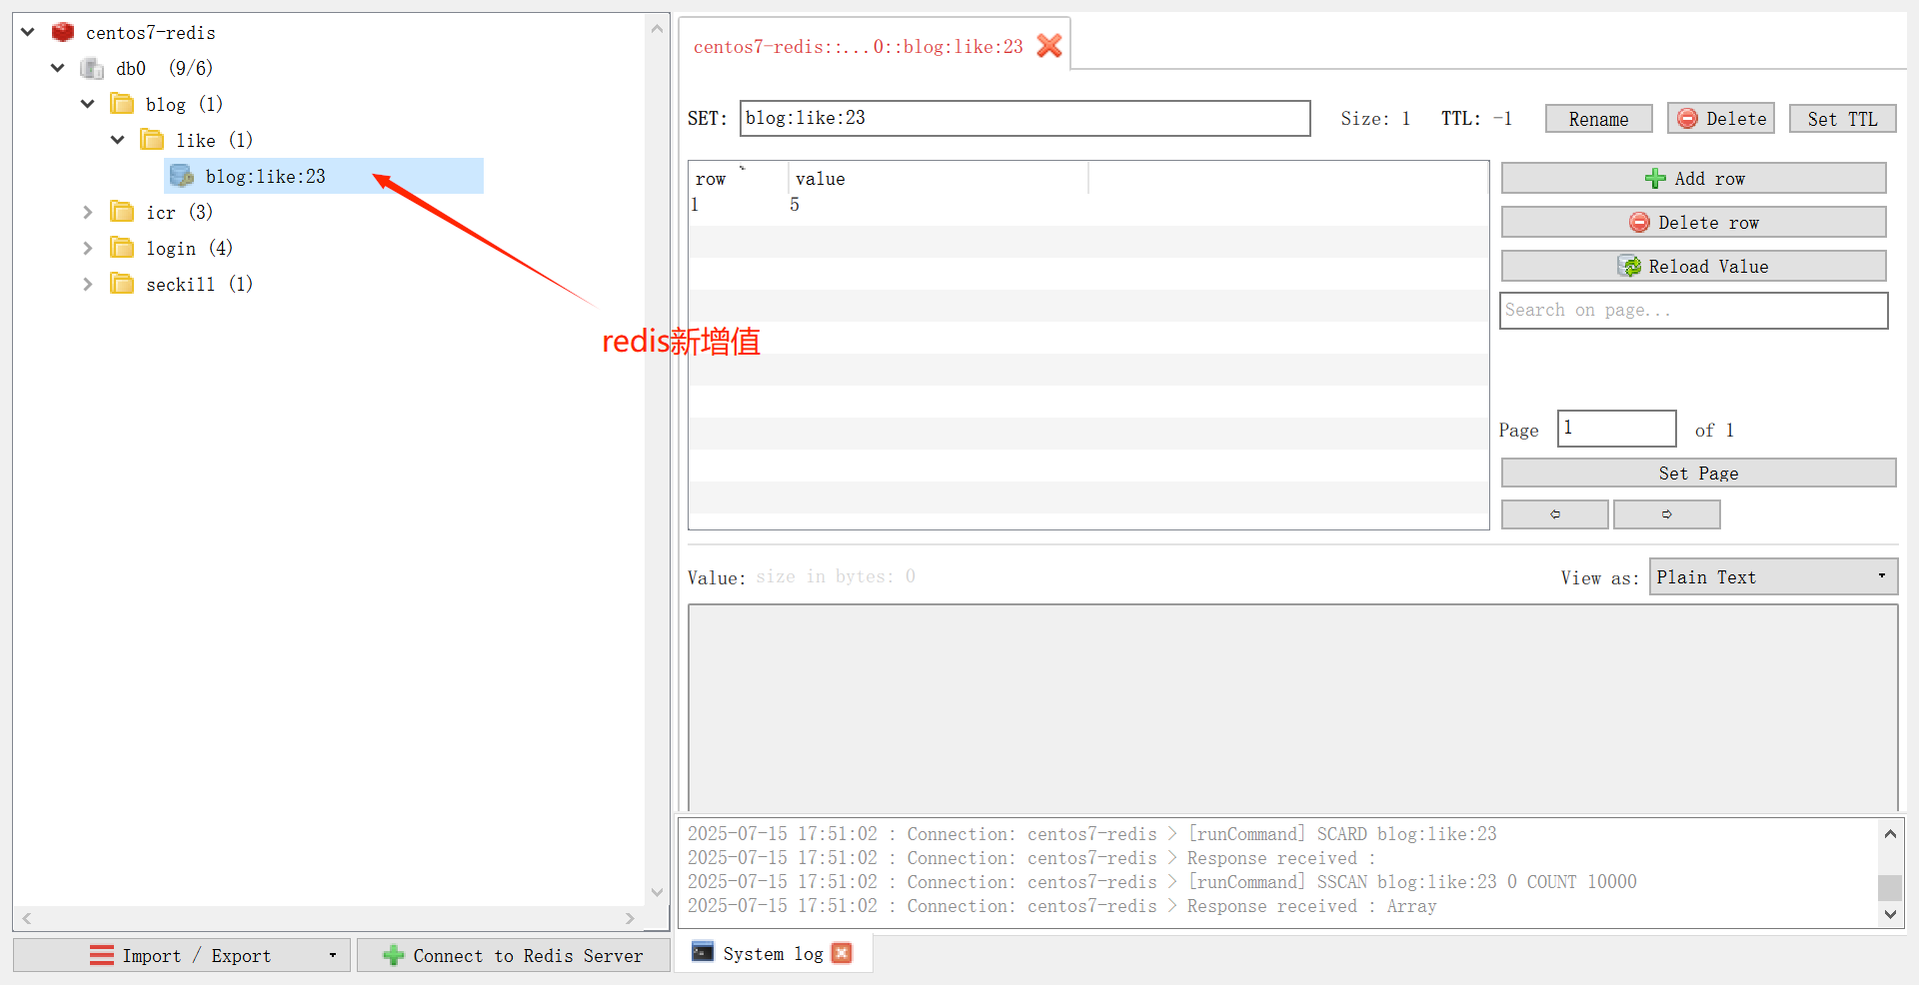Image resolution: width=1919 pixels, height=985 pixels.
Task: Click the login folder icon
Action: (x=122, y=248)
